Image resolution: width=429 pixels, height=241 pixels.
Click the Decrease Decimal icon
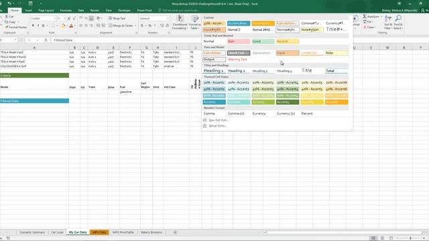click(167, 25)
